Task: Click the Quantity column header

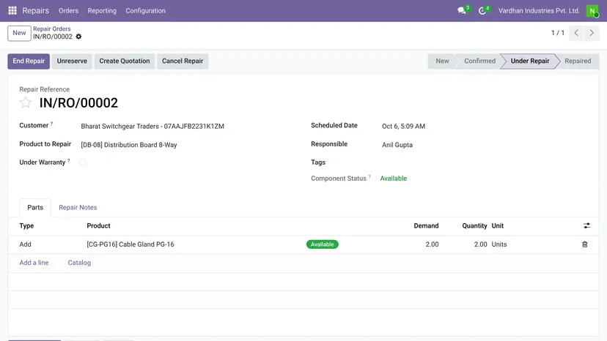Action: pos(474,226)
